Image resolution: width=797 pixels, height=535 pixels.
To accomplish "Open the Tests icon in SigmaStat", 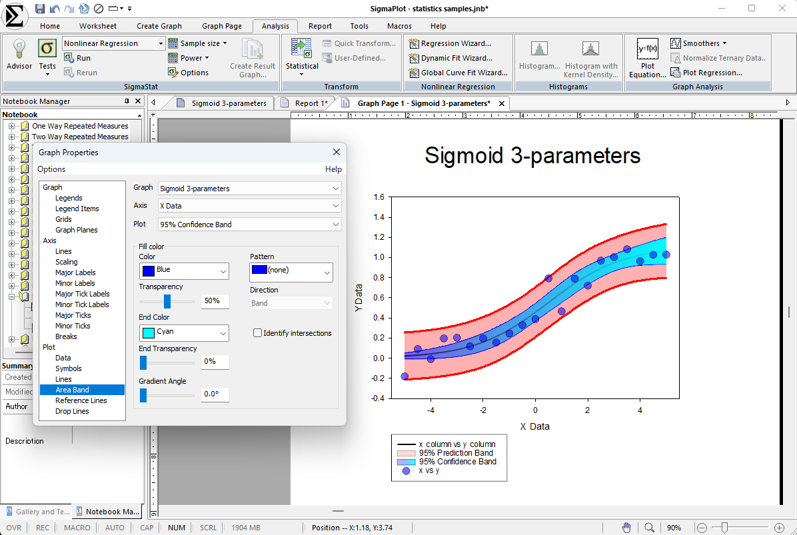I will coord(47,49).
